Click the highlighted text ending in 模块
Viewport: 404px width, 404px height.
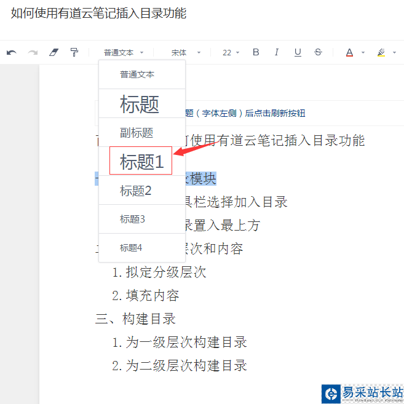click(201, 178)
